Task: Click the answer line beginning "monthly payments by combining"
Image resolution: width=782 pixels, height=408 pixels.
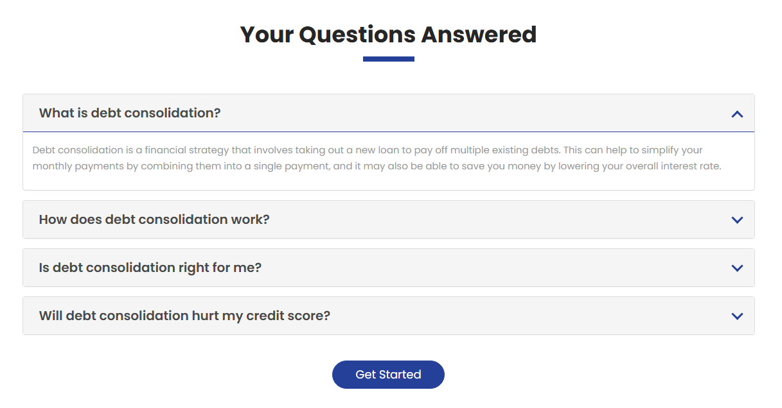Action: pyautogui.click(x=377, y=166)
